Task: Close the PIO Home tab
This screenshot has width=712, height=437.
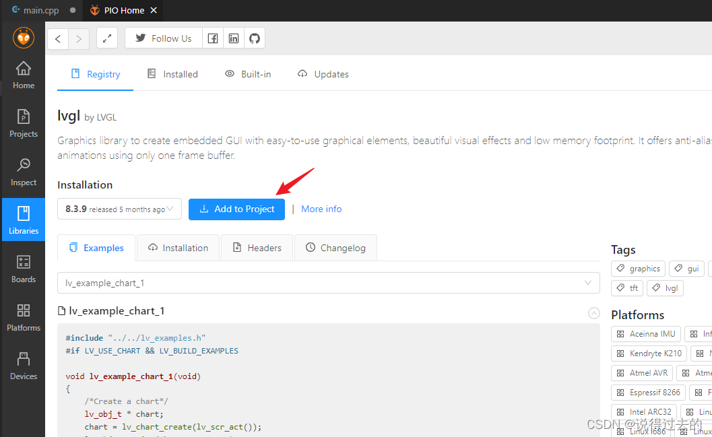Action: (154, 11)
